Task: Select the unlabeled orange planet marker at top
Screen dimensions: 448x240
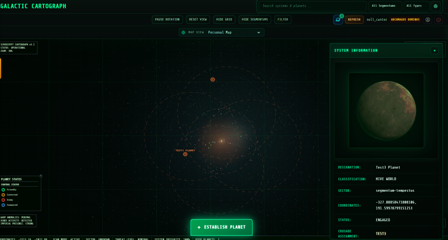Action: click(213, 79)
